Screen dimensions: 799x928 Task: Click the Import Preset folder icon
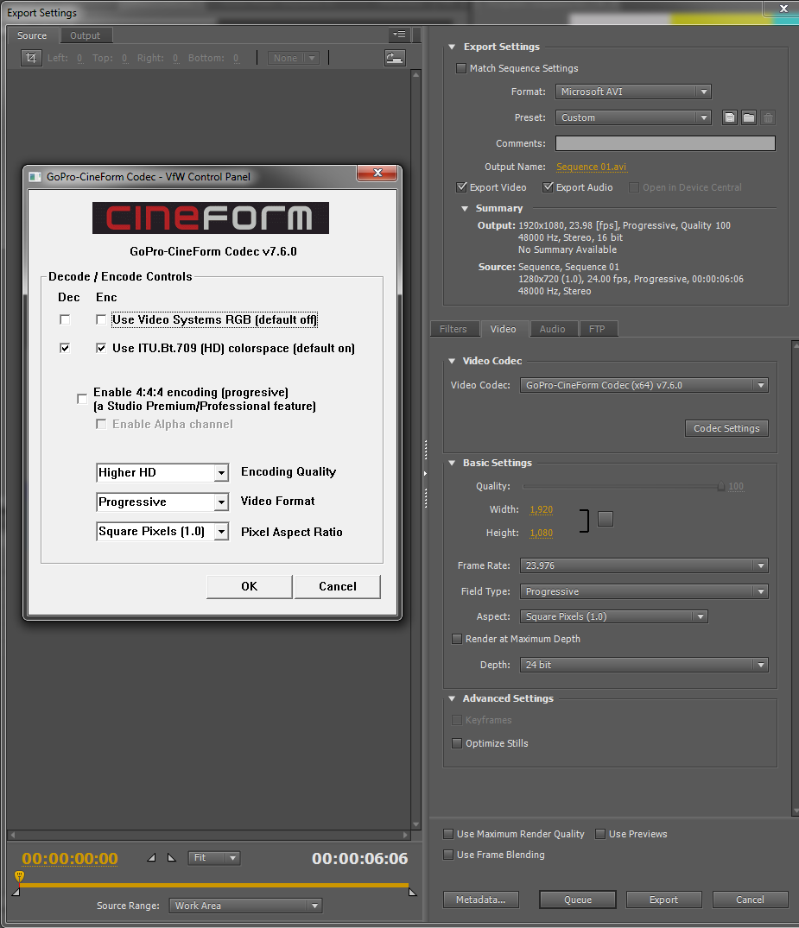point(749,117)
